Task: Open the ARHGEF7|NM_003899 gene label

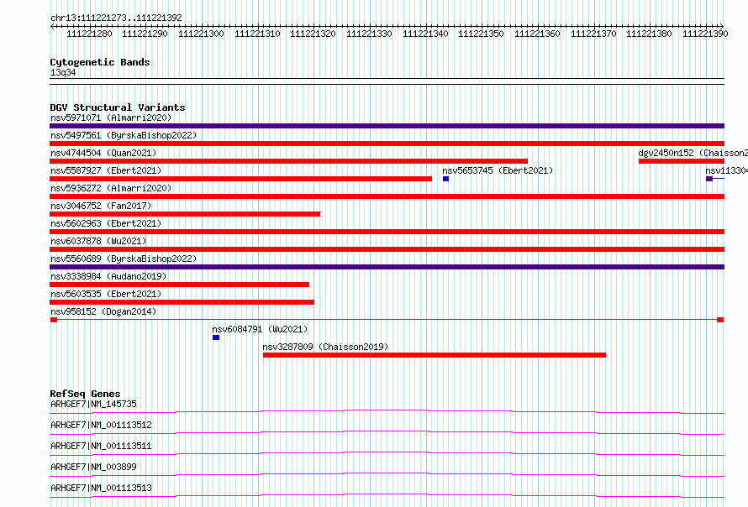Action: click(x=93, y=467)
